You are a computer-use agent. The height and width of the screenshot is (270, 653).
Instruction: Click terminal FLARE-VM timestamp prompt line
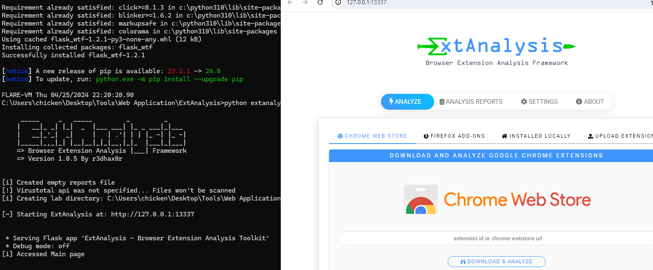tap(68, 95)
